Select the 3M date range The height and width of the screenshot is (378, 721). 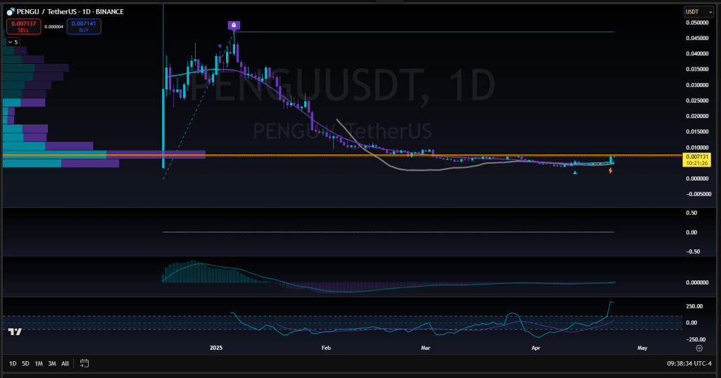[52, 363]
